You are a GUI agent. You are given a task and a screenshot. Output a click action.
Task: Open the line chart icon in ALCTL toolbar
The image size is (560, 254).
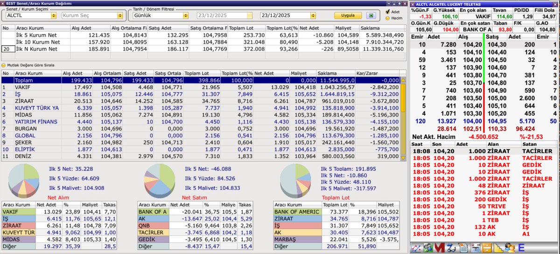pyautogui.click(x=416, y=247)
